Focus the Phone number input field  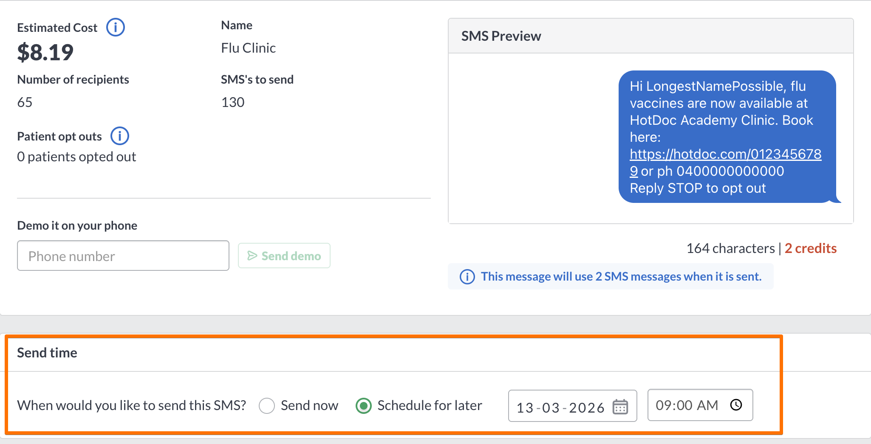(123, 256)
